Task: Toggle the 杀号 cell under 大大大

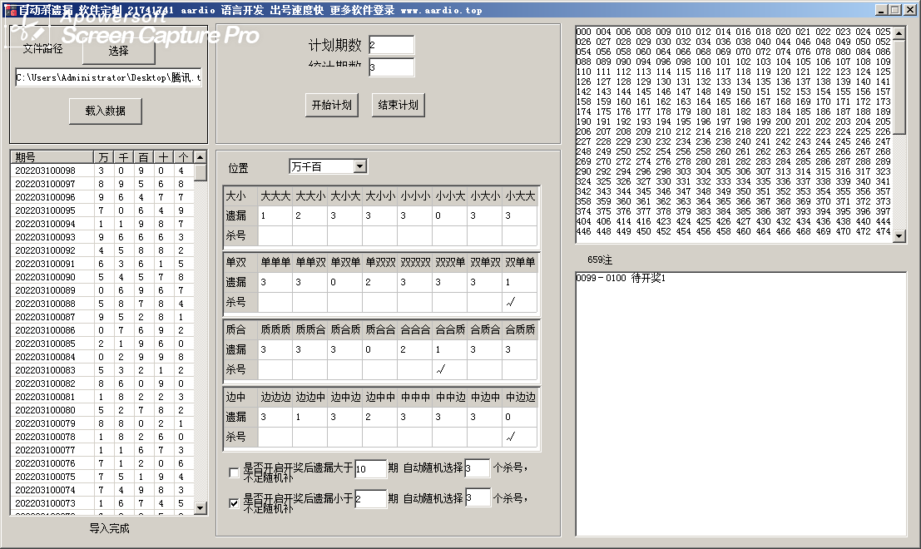Action: 275,235
